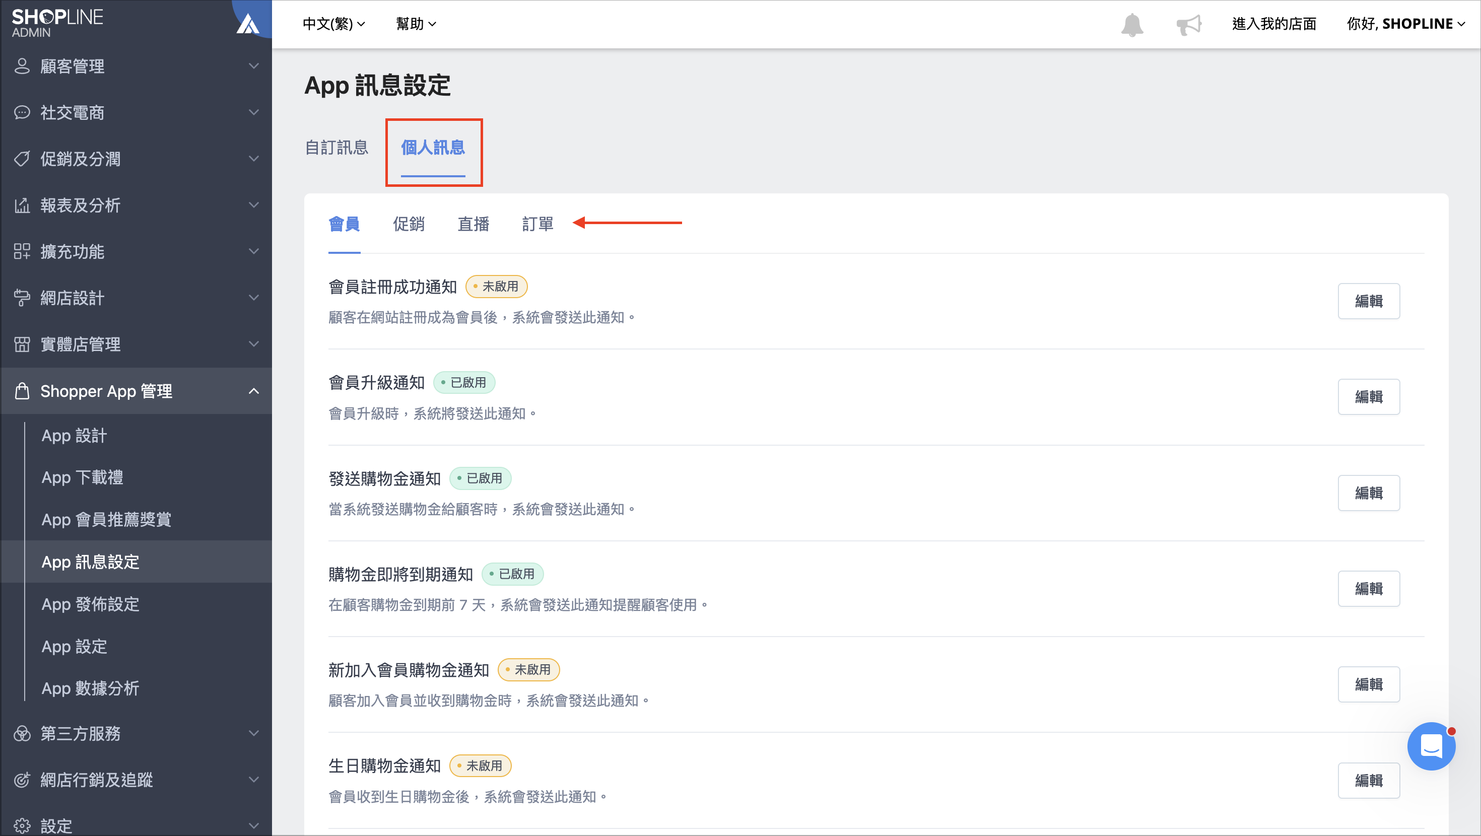Open the live chat support bubble
This screenshot has width=1481, height=836.
1431,746
